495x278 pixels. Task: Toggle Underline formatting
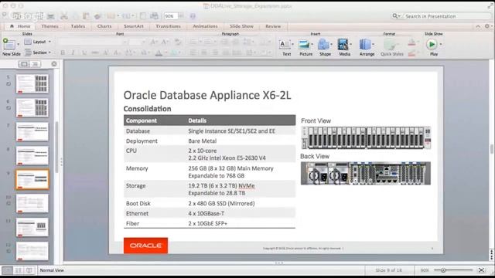point(84,53)
